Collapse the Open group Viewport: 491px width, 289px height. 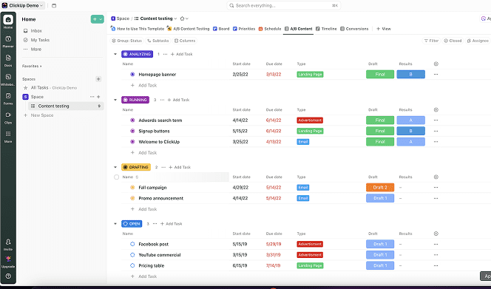115,224
